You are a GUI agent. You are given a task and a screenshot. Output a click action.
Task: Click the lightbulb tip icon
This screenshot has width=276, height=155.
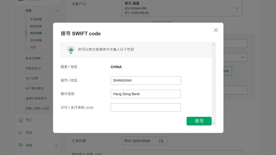tap(71, 50)
